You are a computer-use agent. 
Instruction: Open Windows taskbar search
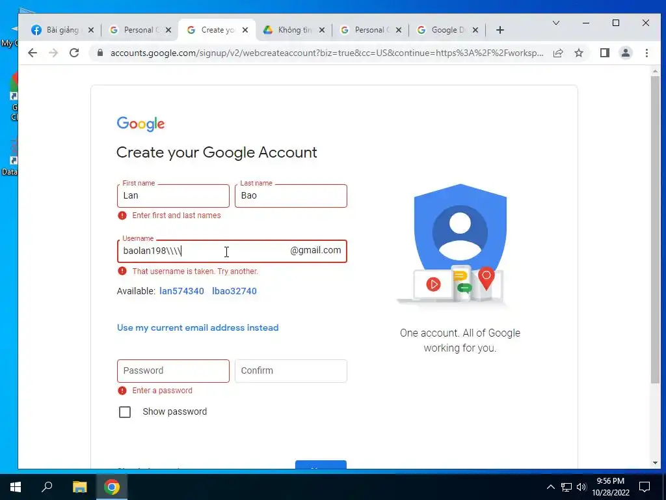[x=47, y=487]
